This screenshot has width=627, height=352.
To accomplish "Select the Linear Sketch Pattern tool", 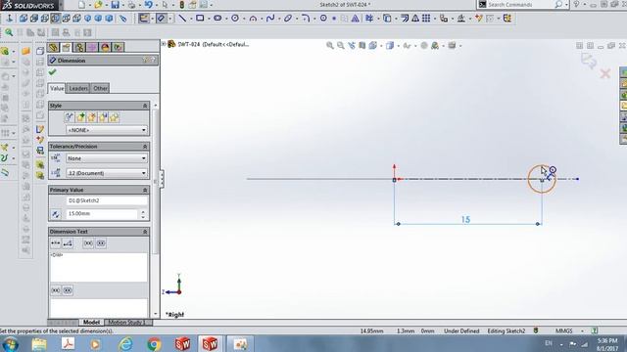I will 426,19.
